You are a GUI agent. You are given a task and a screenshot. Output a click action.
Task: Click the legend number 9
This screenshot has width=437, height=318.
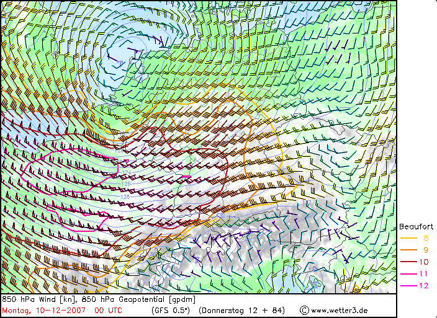coord(426,250)
